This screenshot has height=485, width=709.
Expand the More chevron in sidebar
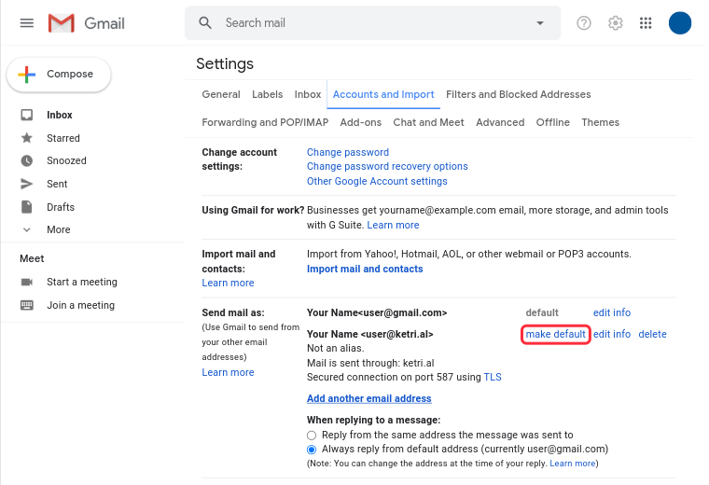coord(27,229)
